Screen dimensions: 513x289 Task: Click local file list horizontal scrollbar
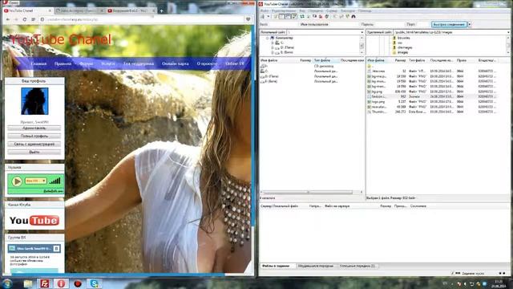[x=308, y=193]
